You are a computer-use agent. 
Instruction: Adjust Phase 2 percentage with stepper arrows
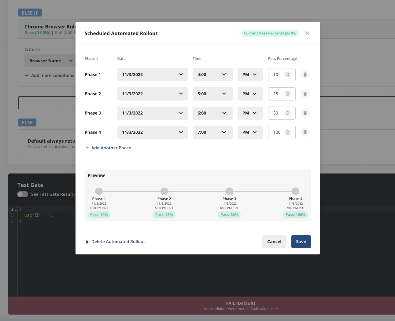coord(287,94)
